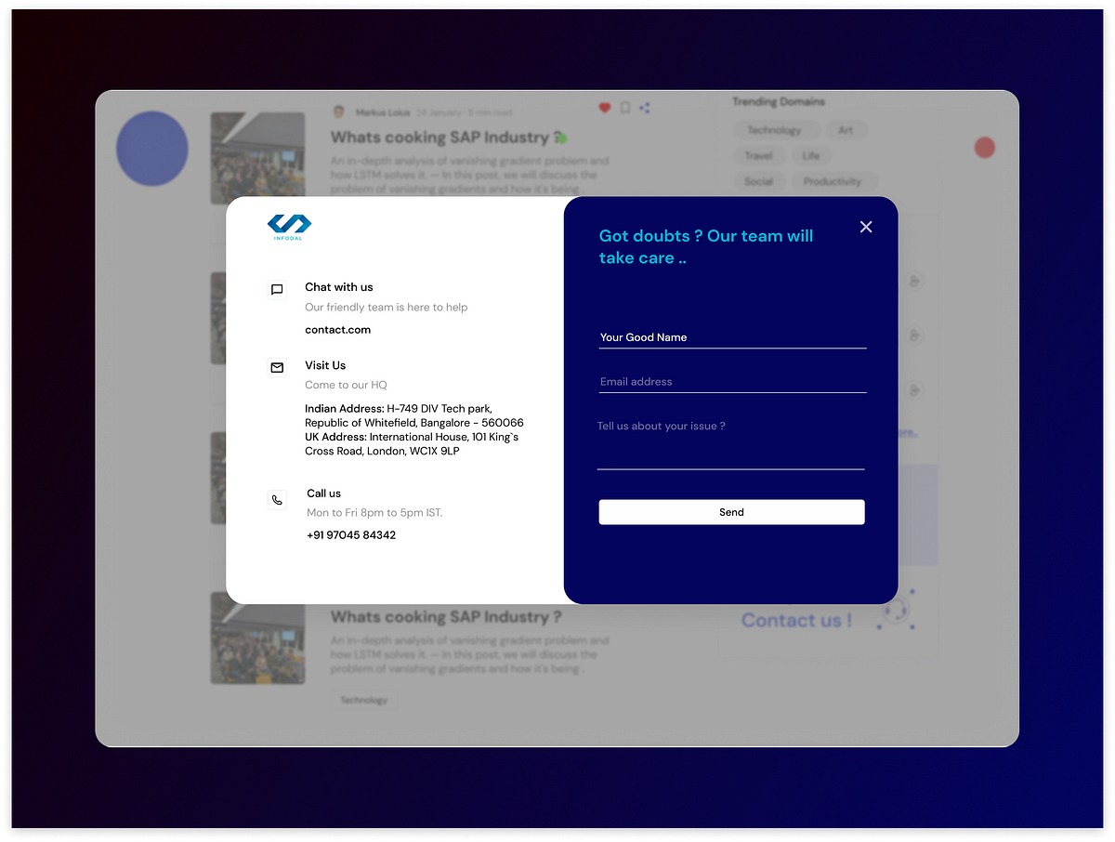Image resolution: width=1115 pixels, height=842 pixels.
Task: Select the Technology trending domain tag
Action: (x=776, y=130)
